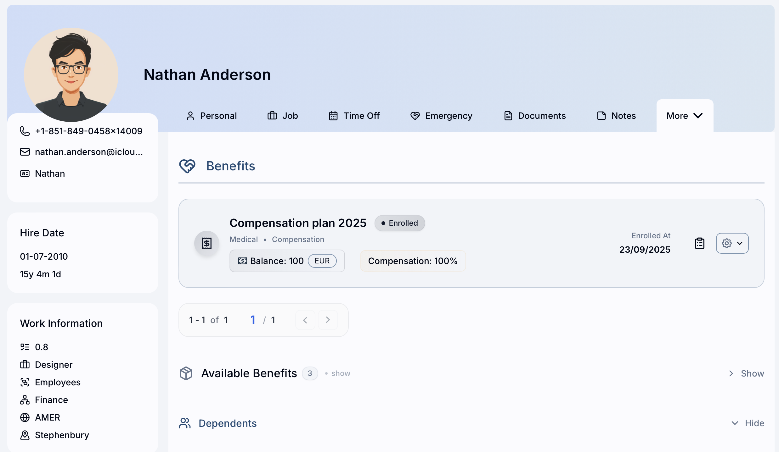This screenshot has width=779, height=452.
Task: Click the Enrolled status badge
Action: point(399,223)
